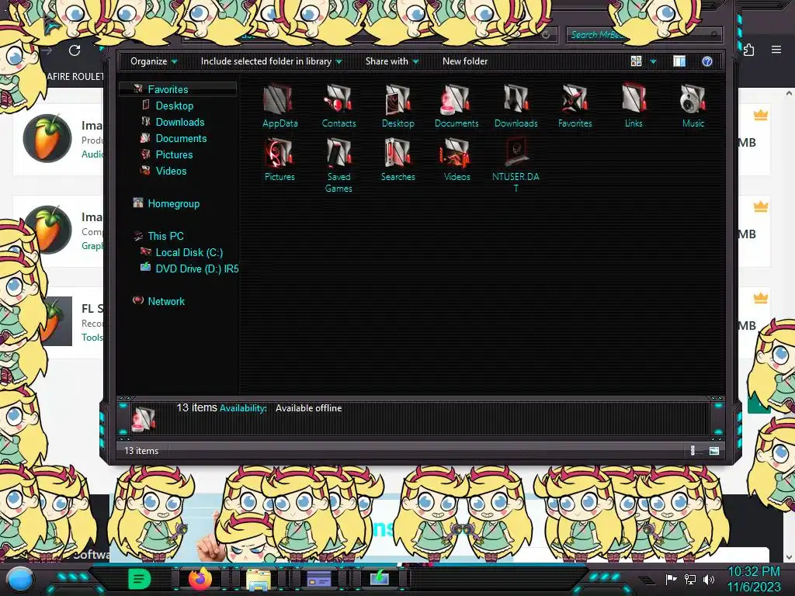This screenshot has height=596, width=795.
Task: Open Action Center flag icon
Action: pyautogui.click(x=671, y=579)
